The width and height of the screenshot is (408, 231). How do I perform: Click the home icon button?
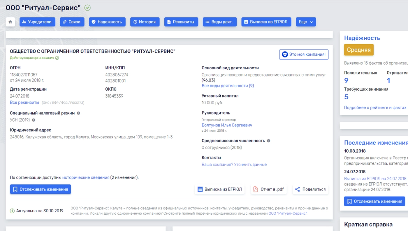tap(10, 22)
